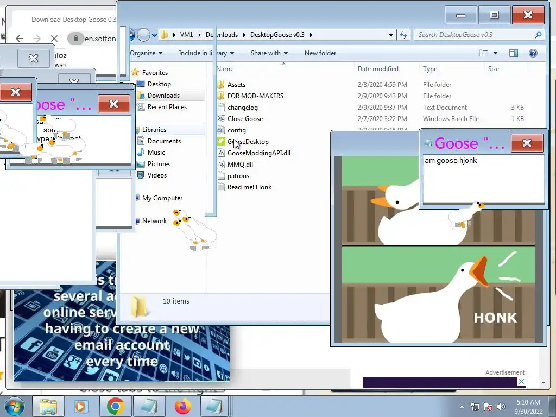Open Google Chrome from the taskbar
556x417 pixels.
(x=115, y=406)
